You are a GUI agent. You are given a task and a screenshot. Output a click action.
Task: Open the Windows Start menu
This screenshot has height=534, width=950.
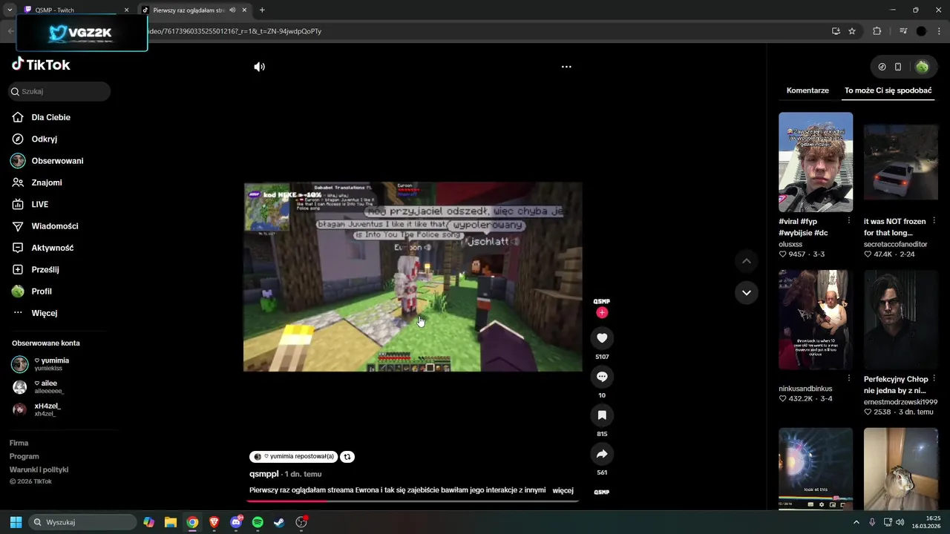[x=16, y=522]
